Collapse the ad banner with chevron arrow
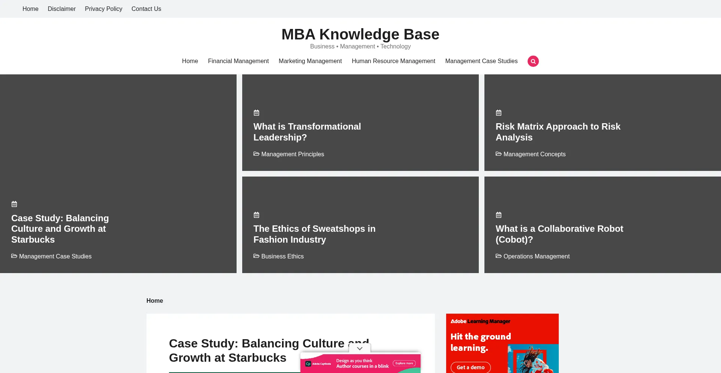The image size is (721, 373). (360, 349)
